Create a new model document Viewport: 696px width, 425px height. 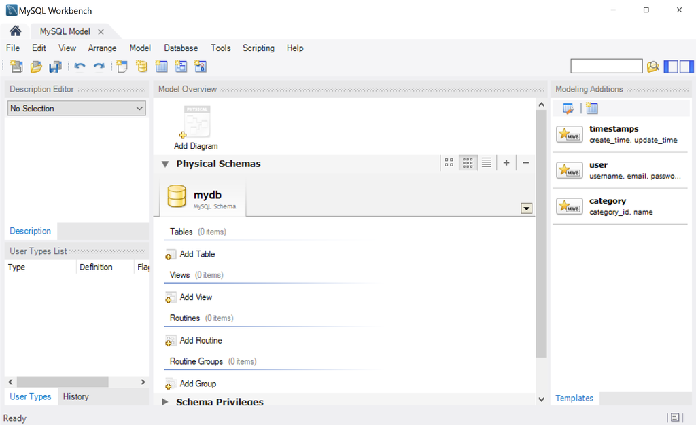(16, 66)
